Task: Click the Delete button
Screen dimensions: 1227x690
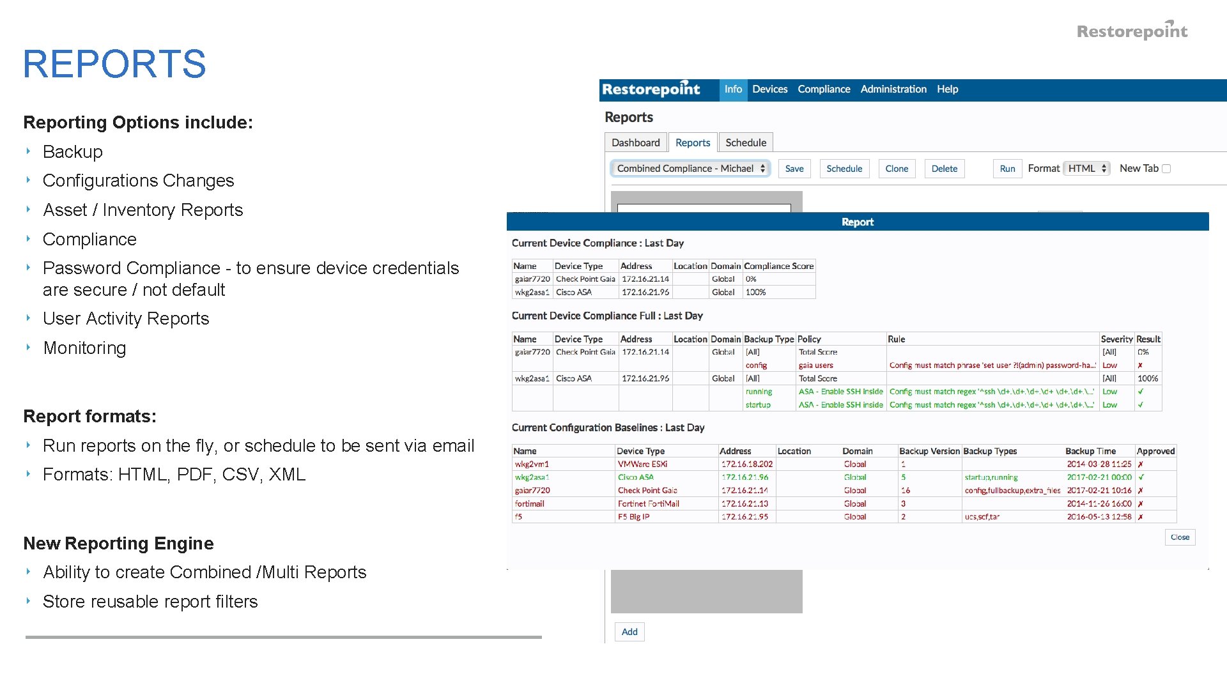Action: point(944,169)
